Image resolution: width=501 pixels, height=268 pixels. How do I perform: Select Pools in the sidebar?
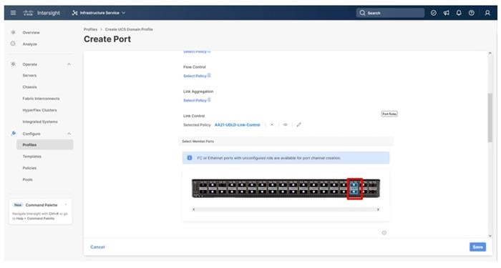tap(27, 179)
